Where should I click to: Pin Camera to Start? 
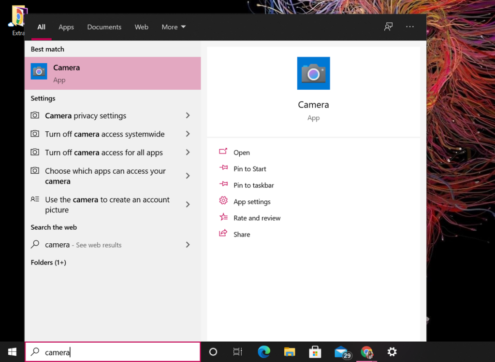coord(249,169)
